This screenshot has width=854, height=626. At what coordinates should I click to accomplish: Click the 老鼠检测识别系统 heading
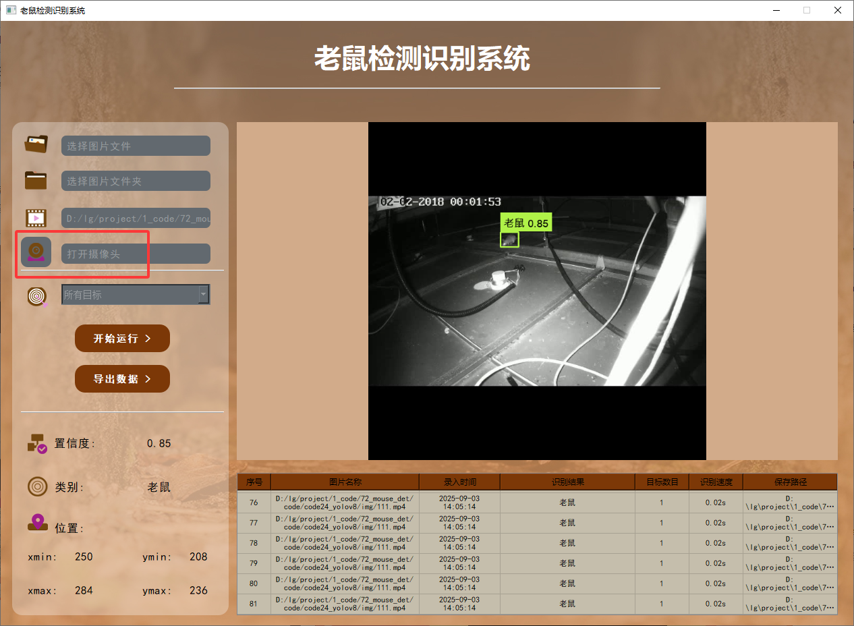422,59
